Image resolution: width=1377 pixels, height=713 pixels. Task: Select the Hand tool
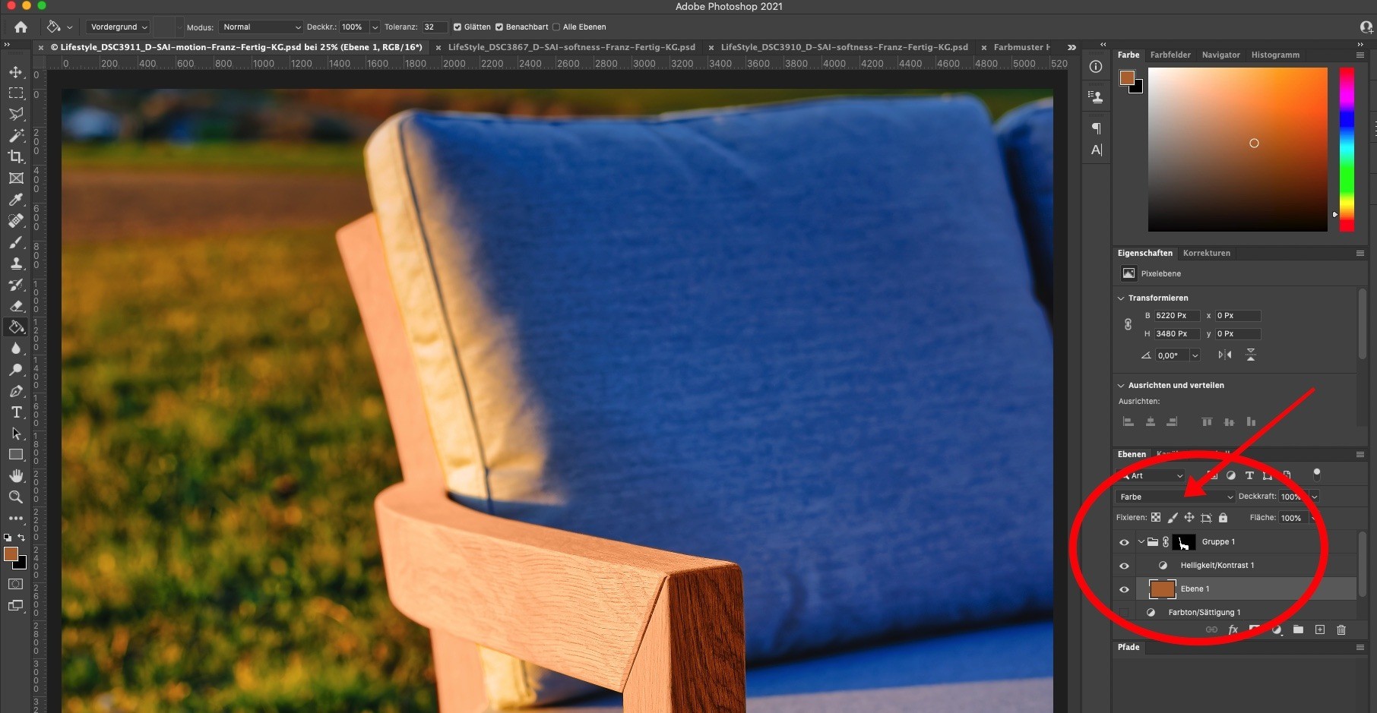pos(15,476)
